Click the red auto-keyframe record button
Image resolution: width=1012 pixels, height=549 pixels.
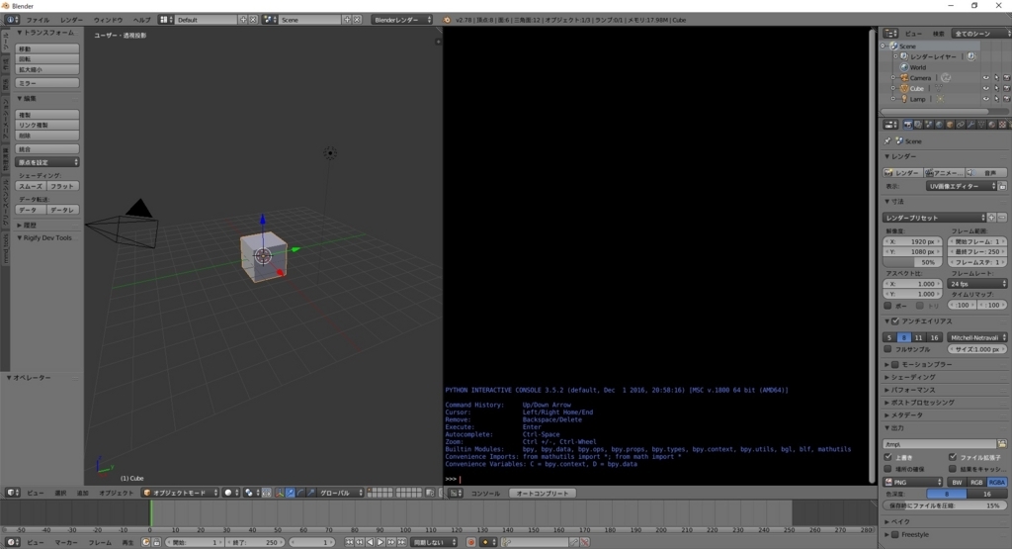471,542
